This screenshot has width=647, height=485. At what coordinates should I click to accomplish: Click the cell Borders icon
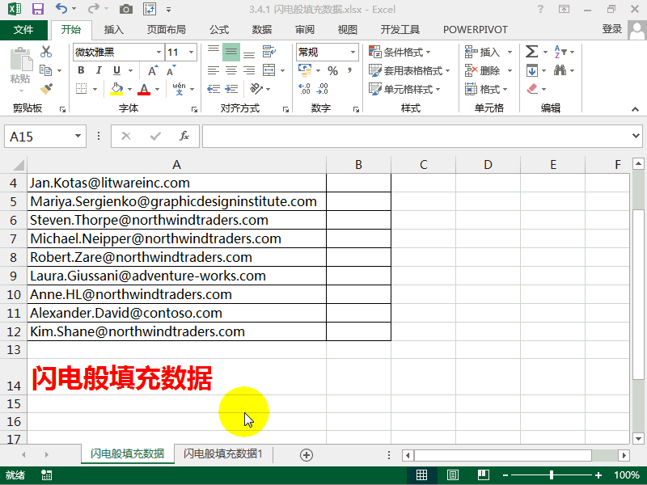click(x=82, y=89)
